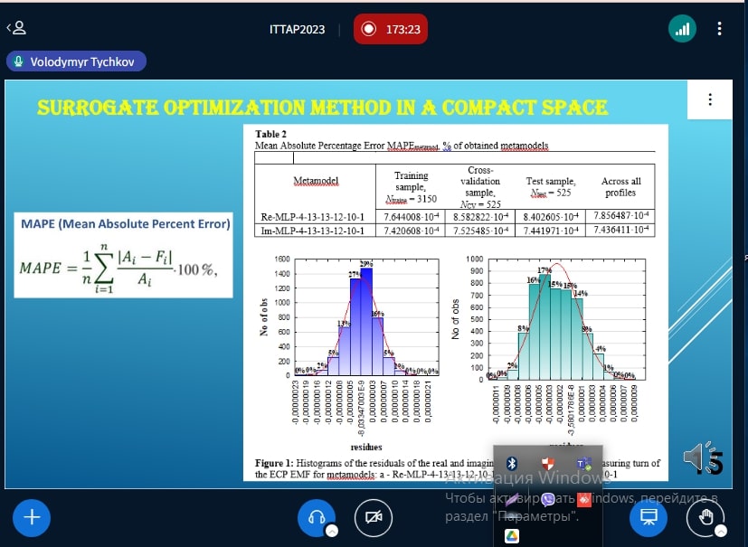Open Bluetooth from the system tray

[511, 464]
